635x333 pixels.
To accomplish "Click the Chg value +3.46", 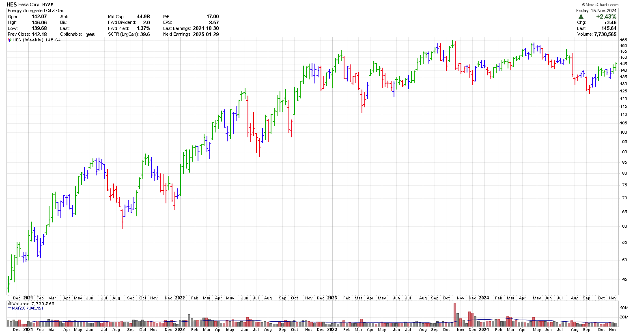I will [610, 23].
